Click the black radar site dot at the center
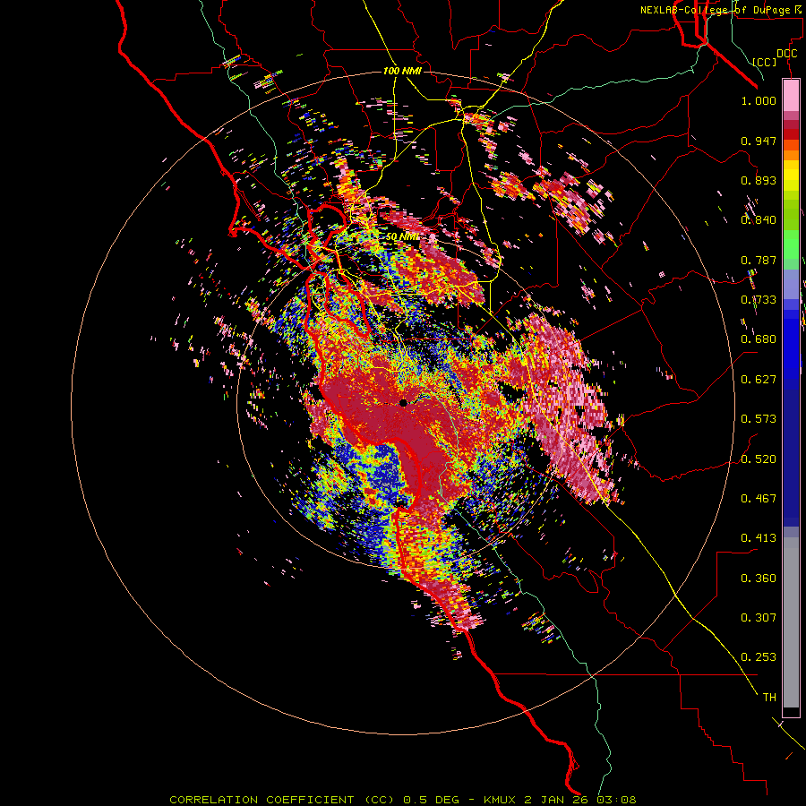Viewport: 806px width, 806px height. (403, 403)
